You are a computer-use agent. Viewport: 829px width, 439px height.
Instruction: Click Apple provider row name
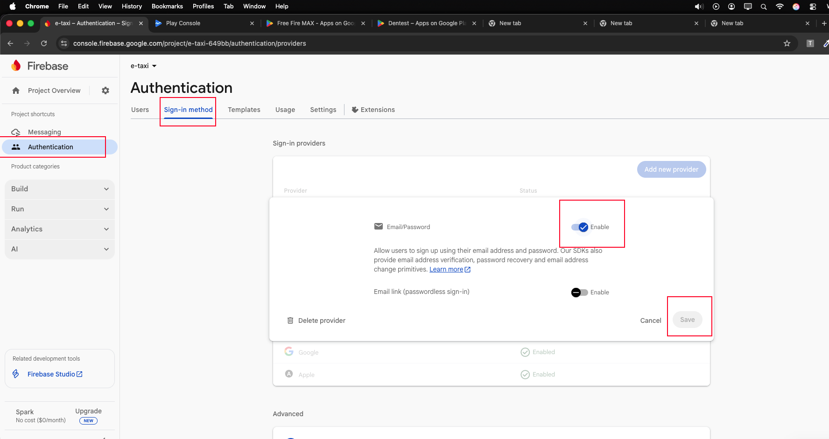307,375
